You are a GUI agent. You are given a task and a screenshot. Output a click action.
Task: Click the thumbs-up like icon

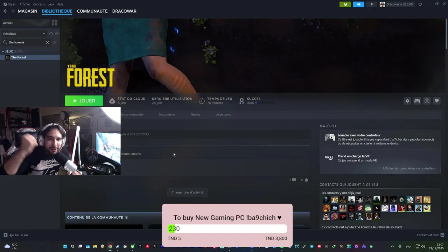click(x=306, y=180)
